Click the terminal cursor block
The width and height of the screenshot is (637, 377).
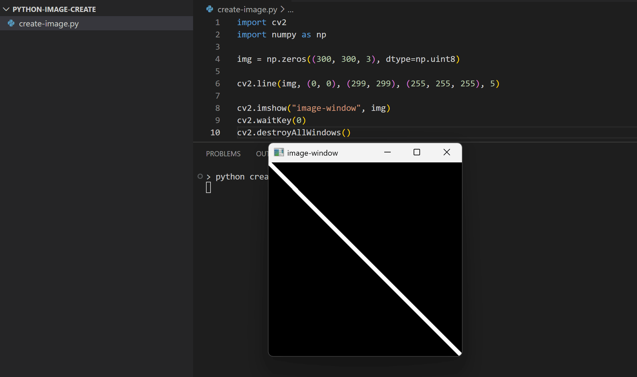coord(209,188)
